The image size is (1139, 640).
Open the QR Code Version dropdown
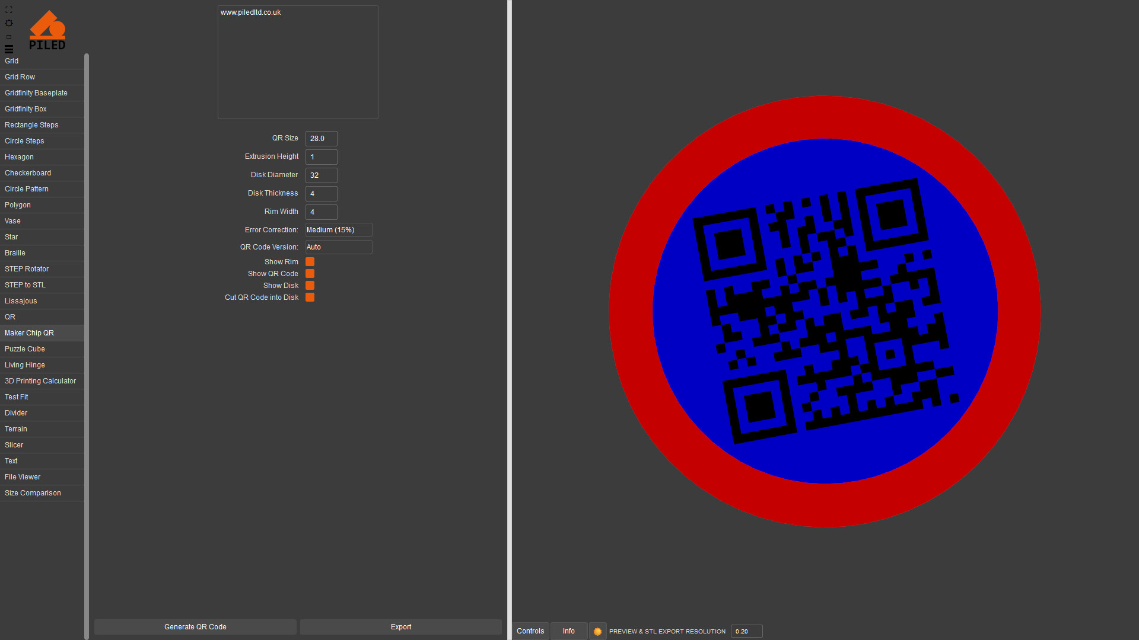coord(338,247)
